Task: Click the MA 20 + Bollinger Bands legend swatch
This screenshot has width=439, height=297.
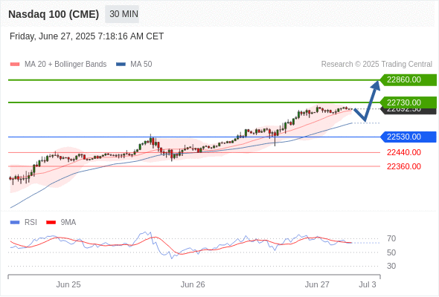Action: (x=15, y=65)
